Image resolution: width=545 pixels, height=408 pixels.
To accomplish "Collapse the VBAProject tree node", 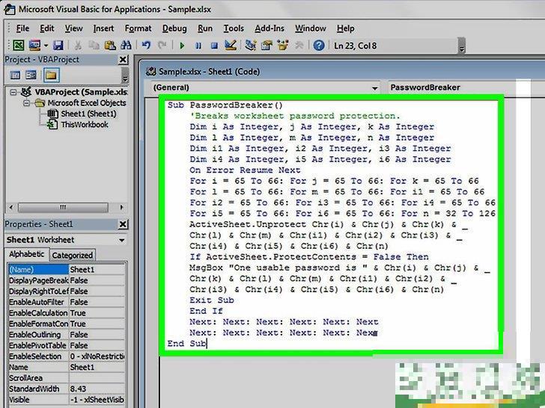I will click(14, 92).
